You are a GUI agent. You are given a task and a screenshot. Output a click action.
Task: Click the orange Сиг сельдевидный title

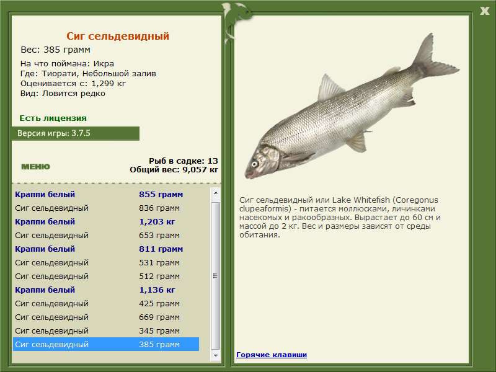click(x=118, y=36)
